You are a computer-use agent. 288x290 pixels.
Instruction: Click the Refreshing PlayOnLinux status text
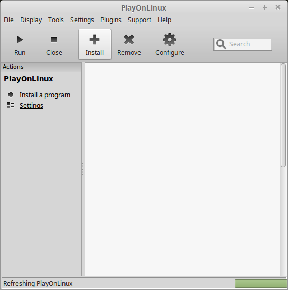coord(38,284)
